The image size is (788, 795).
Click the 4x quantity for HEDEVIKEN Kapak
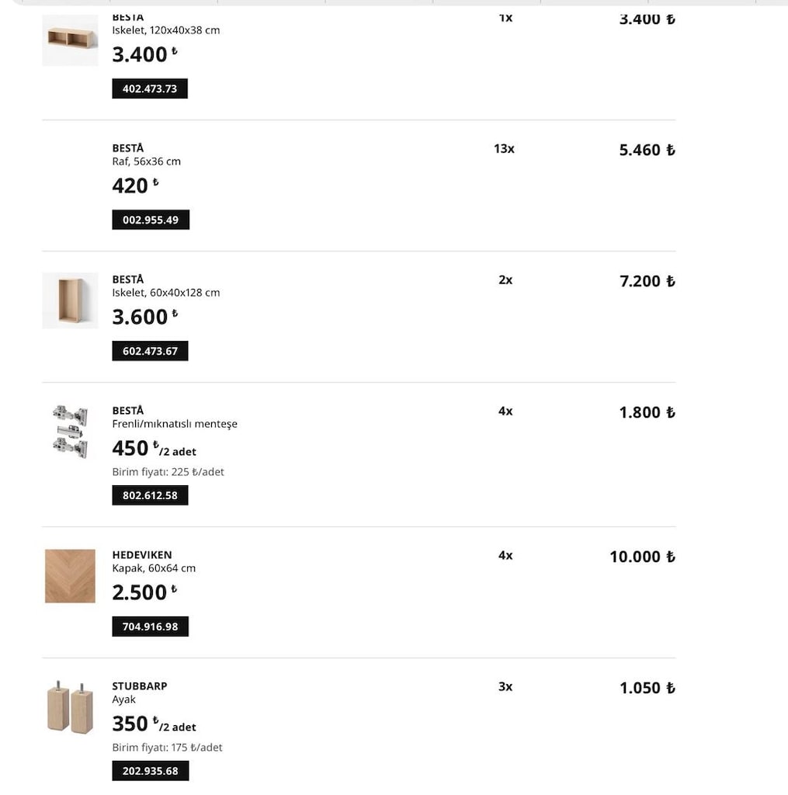505,555
